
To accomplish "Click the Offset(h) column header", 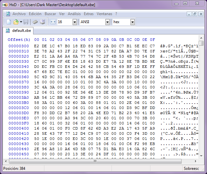I will point(19,40).
